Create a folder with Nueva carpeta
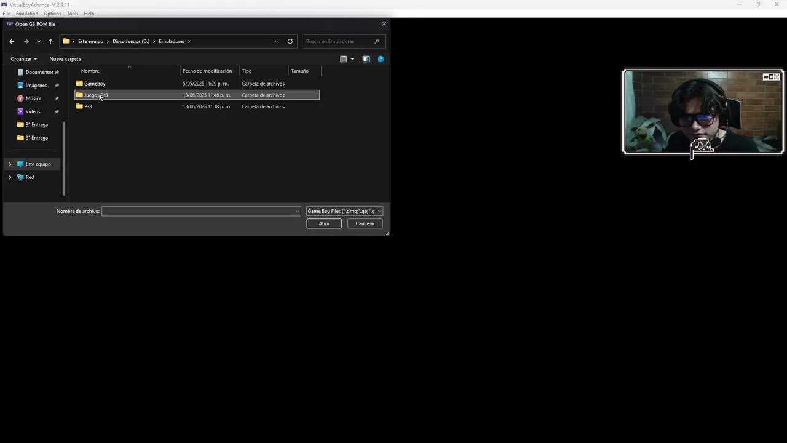This screenshot has height=443, width=787. [65, 59]
